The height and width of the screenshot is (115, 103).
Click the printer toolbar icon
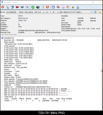click(27, 7)
